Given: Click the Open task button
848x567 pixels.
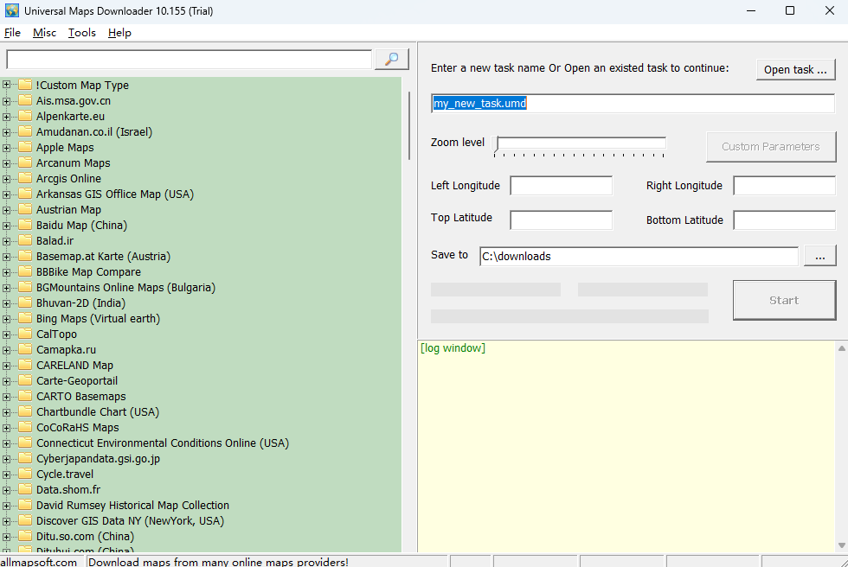Looking at the screenshot, I should (x=795, y=69).
